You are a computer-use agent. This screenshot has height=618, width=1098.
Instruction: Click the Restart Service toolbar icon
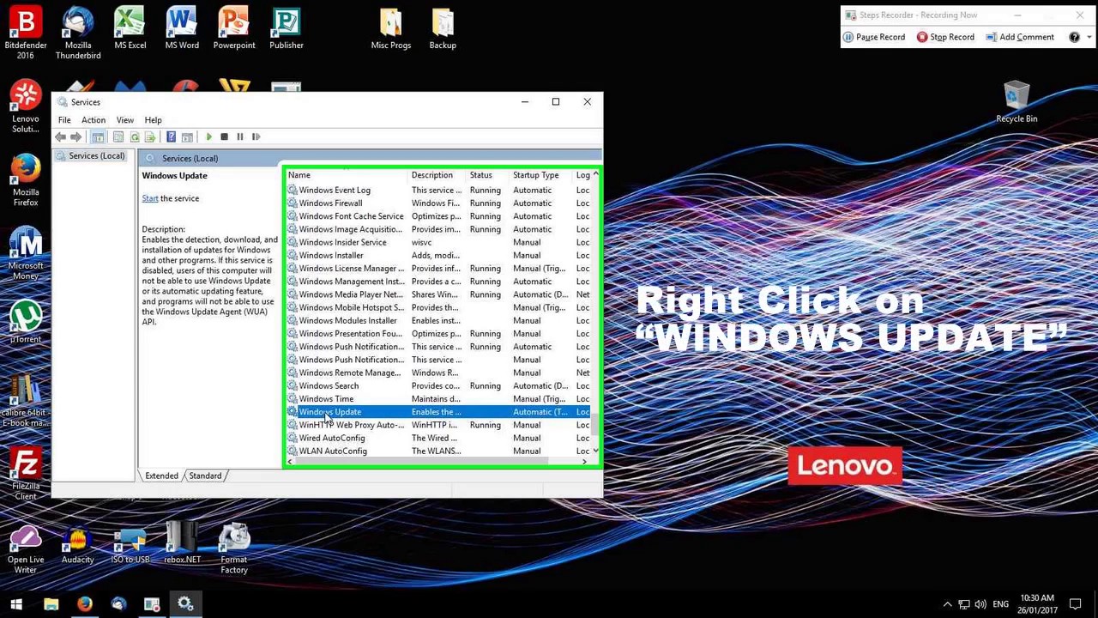pyautogui.click(x=256, y=136)
